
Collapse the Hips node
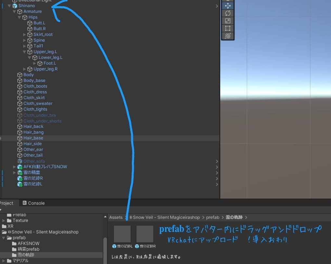click(x=19, y=17)
